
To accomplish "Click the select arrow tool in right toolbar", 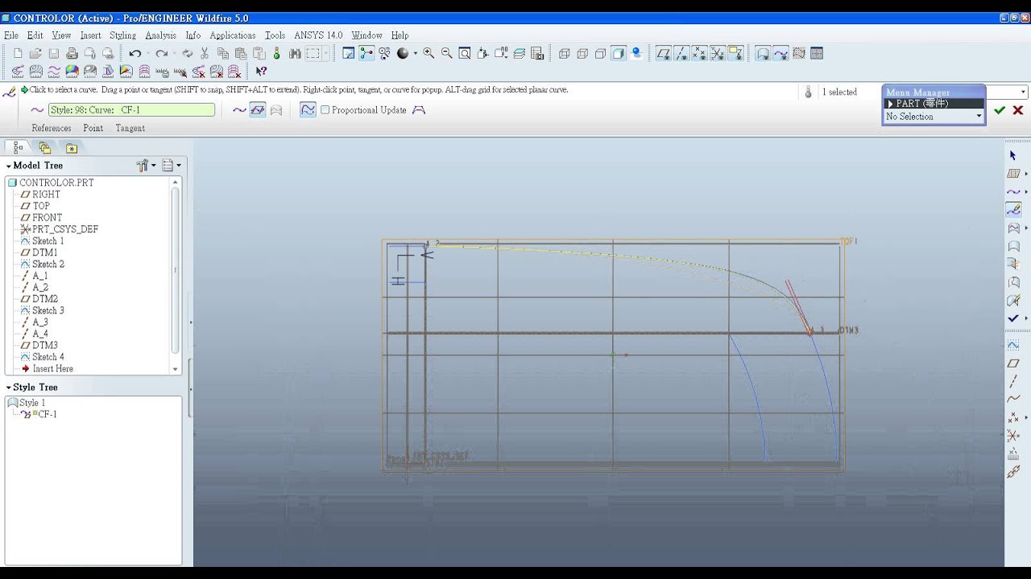I will [1013, 155].
